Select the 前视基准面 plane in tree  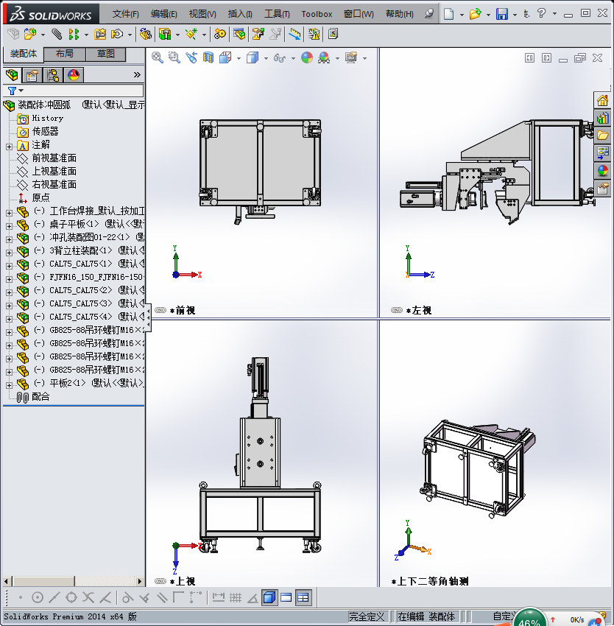(54, 158)
